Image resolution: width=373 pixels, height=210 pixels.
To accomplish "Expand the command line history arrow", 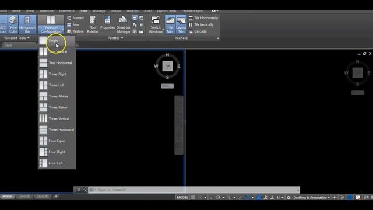I will [298, 190].
